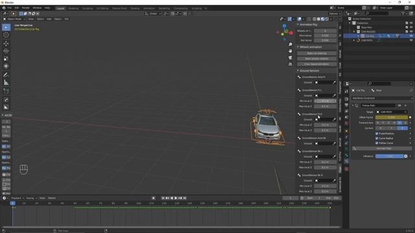Open the Marker menu in timeline
The image size is (415, 233).
click(x=52, y=198)
